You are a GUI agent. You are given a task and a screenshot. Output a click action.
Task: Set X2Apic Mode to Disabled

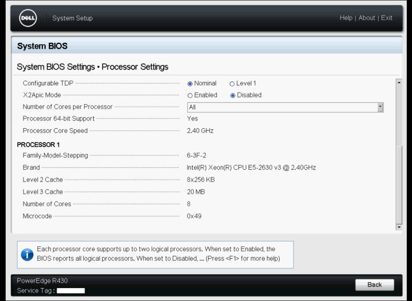(233, 96)
